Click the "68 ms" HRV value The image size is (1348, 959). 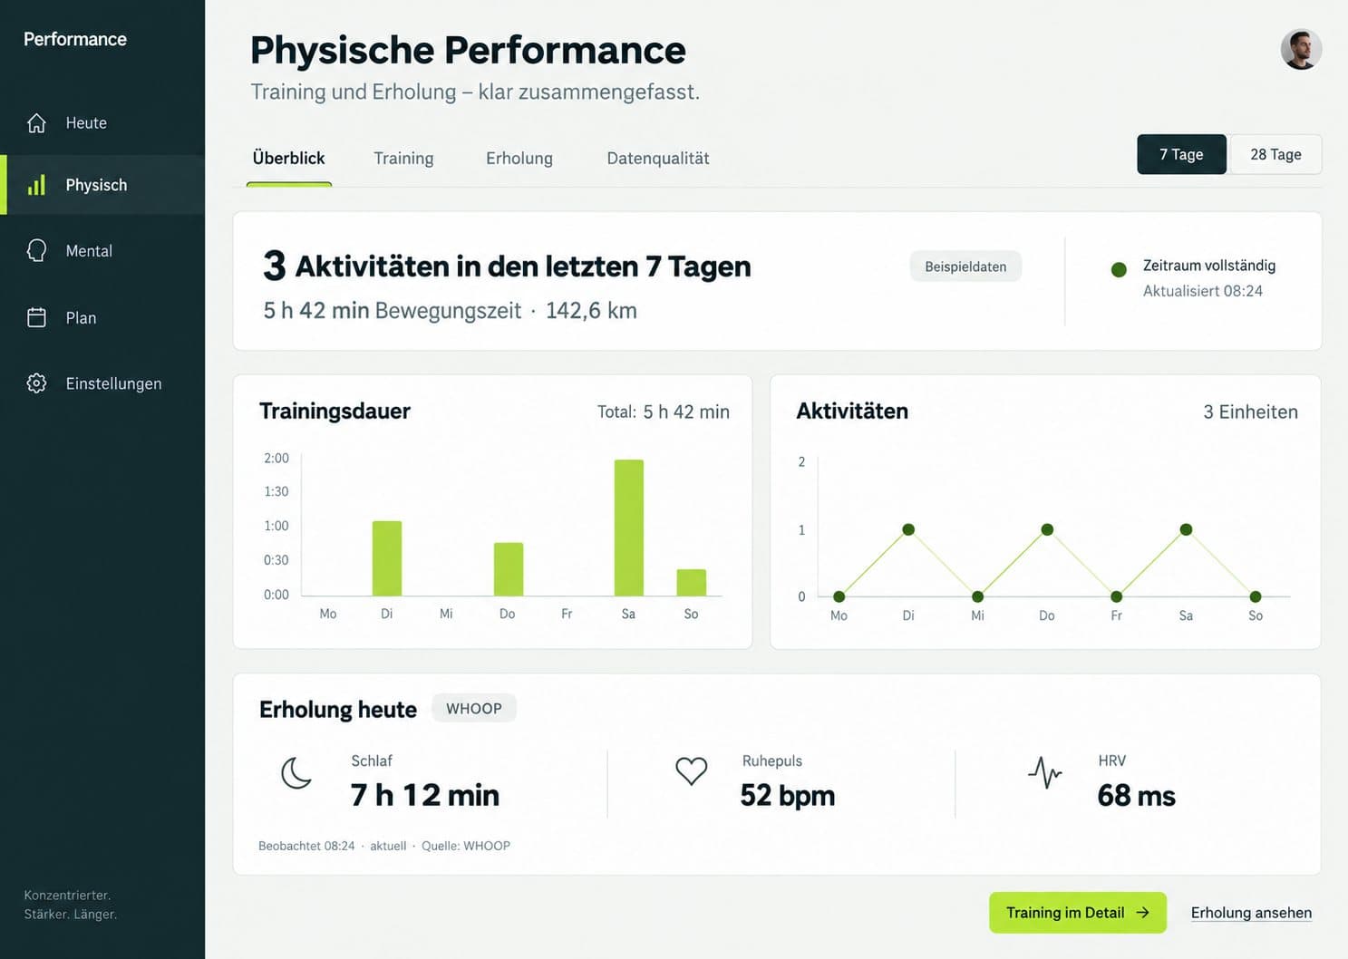(1137, 795)
